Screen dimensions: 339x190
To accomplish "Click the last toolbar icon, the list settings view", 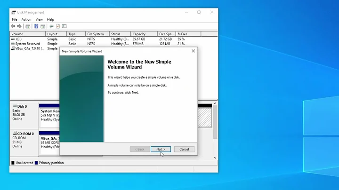I will (64, 26).
